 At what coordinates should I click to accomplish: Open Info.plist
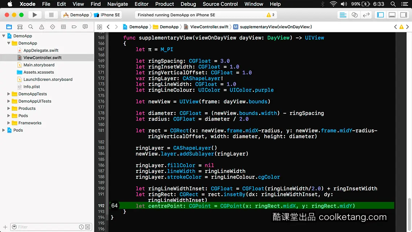tap(32, 86)
